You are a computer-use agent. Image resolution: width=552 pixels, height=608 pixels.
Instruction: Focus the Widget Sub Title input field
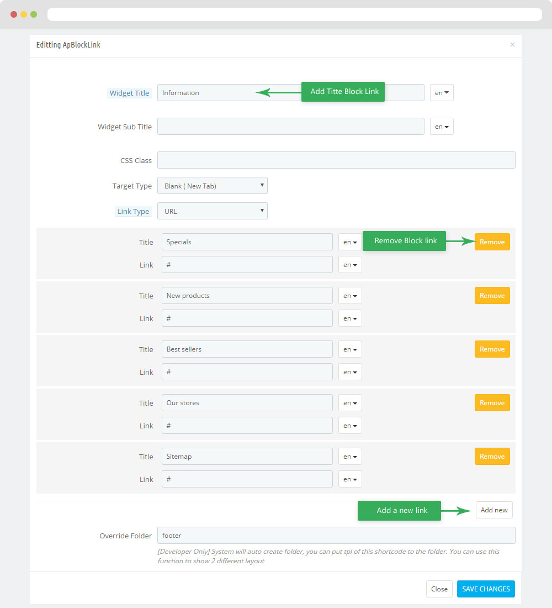(x=290, y=127)
